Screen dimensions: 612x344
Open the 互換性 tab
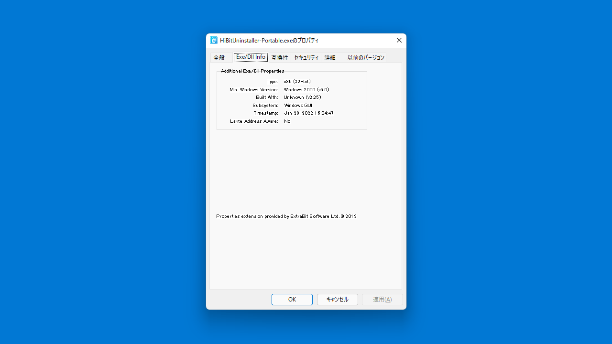coord(280,57)
